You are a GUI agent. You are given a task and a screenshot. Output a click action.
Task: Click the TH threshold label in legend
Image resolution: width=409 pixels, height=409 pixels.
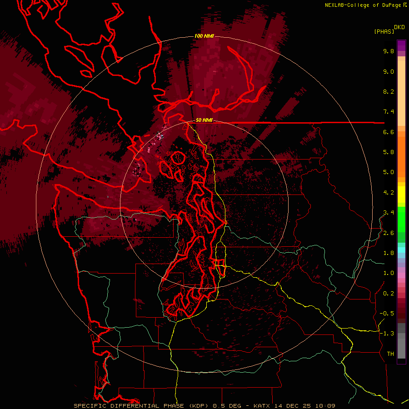[x=390, y=354]
